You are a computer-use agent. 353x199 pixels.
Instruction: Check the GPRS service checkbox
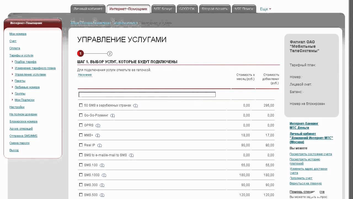click(81, 125)
